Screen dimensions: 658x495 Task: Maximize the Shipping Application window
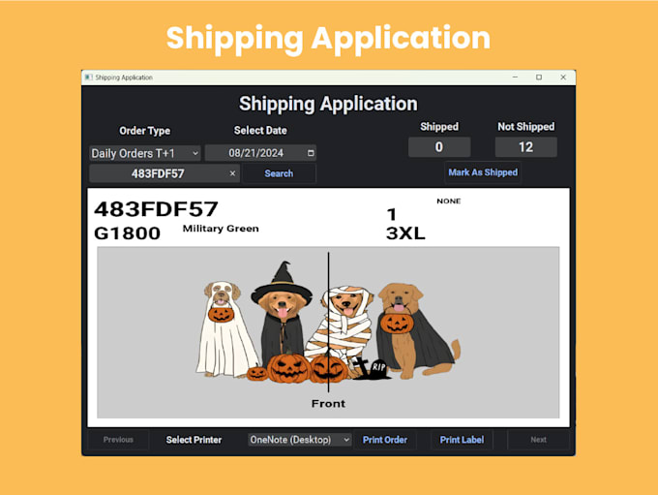point(539,77)
